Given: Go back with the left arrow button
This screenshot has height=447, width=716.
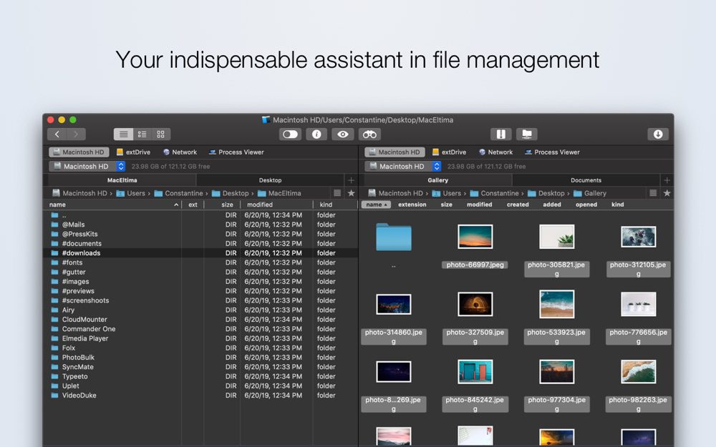Looking at the screenshot, I should click(57, 134).
